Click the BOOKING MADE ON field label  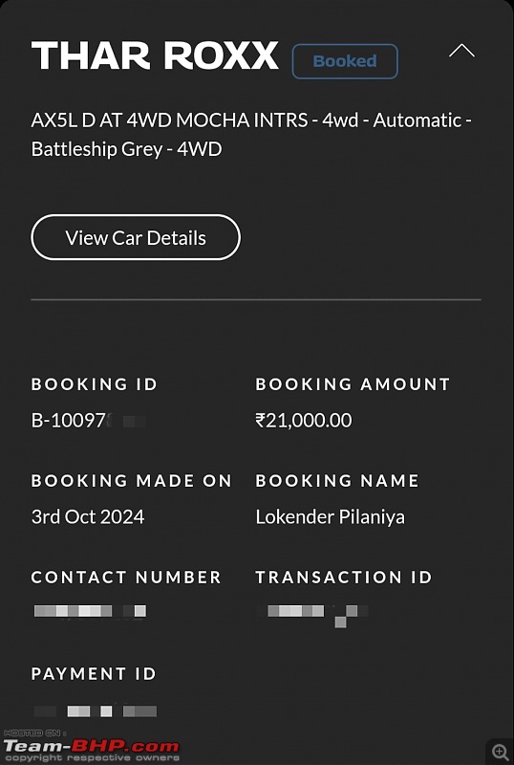(131, 481)
